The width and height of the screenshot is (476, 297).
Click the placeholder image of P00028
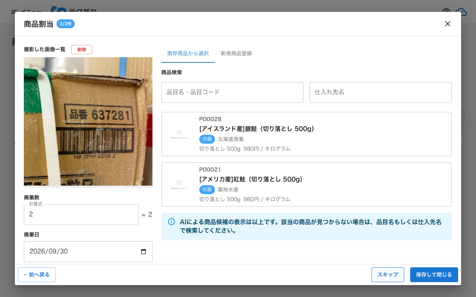[x=179, y=134]
